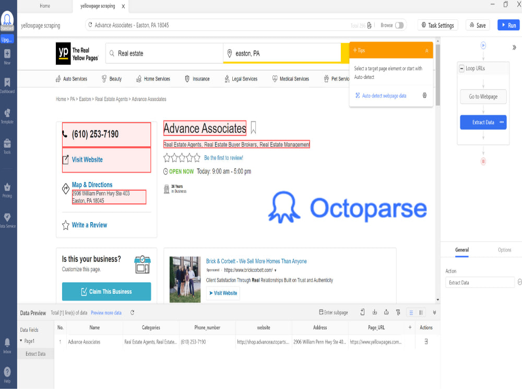Open Auto Services category menu

coord(71,79)
